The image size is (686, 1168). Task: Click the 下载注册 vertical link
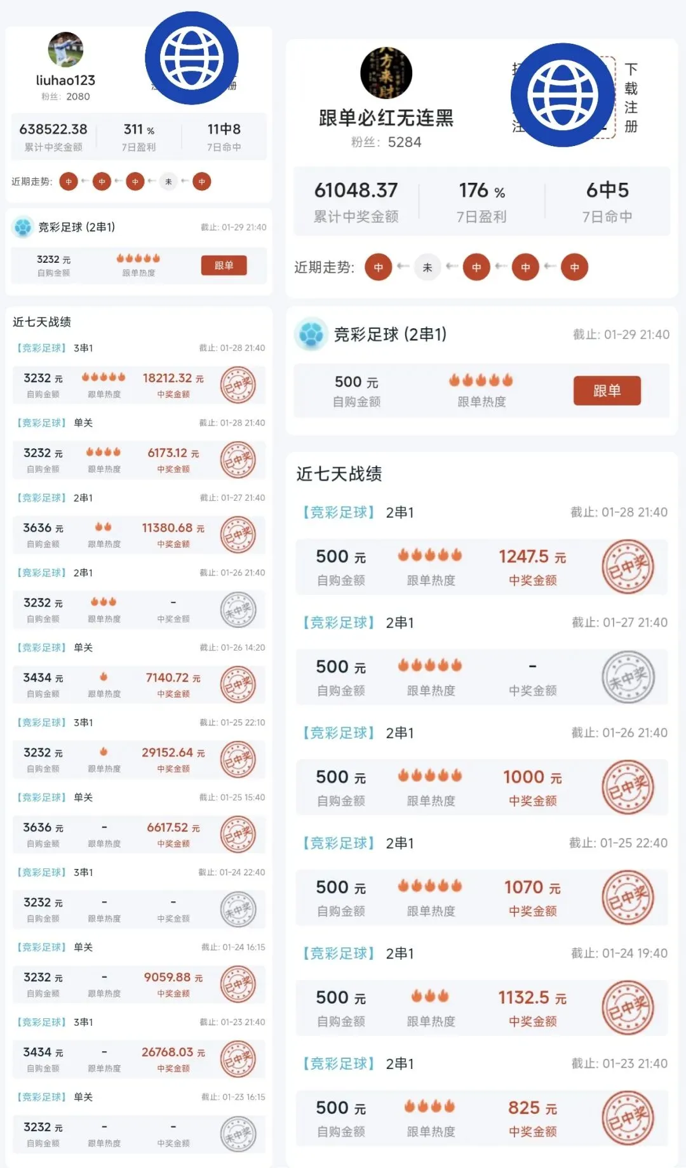pyautogui.click(x=631, y=97)
